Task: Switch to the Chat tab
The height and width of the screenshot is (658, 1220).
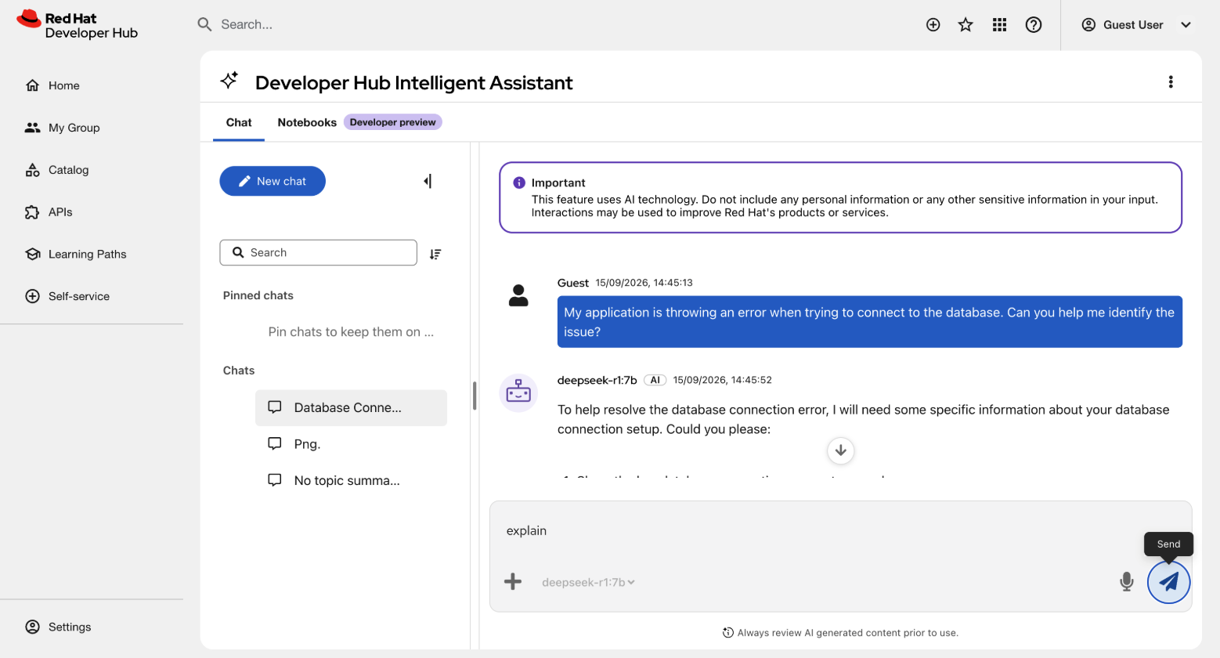Action: [x=239, y=123]
